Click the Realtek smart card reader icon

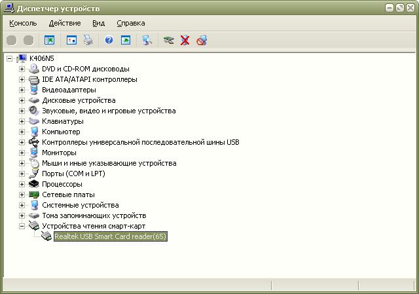[x=46, y=236]
